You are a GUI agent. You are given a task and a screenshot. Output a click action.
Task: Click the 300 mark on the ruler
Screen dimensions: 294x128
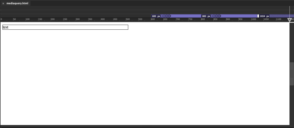pos(78,19)
